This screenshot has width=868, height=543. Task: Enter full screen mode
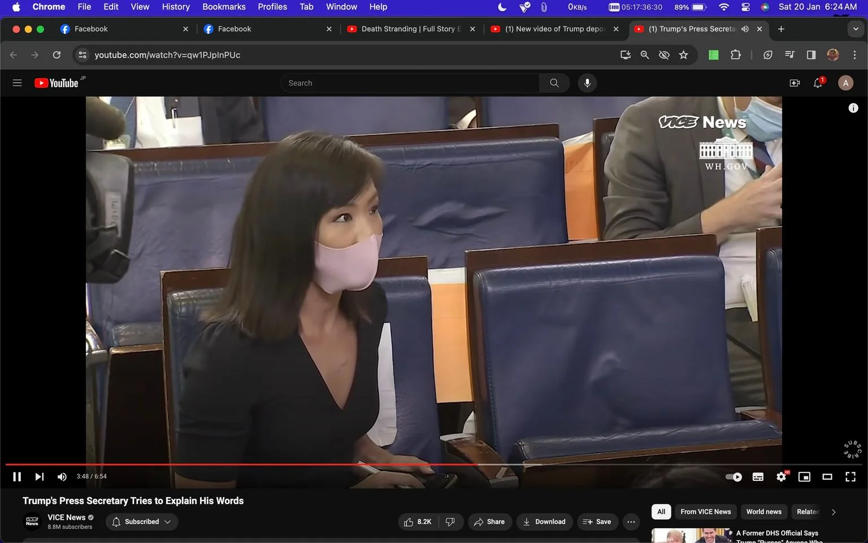tap(850, 477)
